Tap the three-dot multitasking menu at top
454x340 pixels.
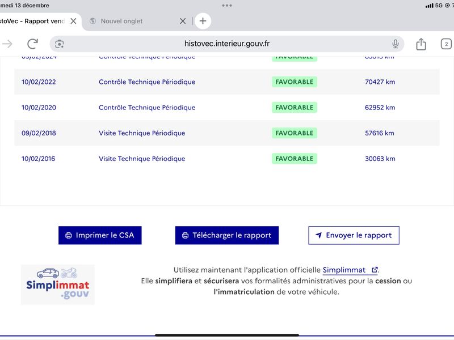click(227, 5)
